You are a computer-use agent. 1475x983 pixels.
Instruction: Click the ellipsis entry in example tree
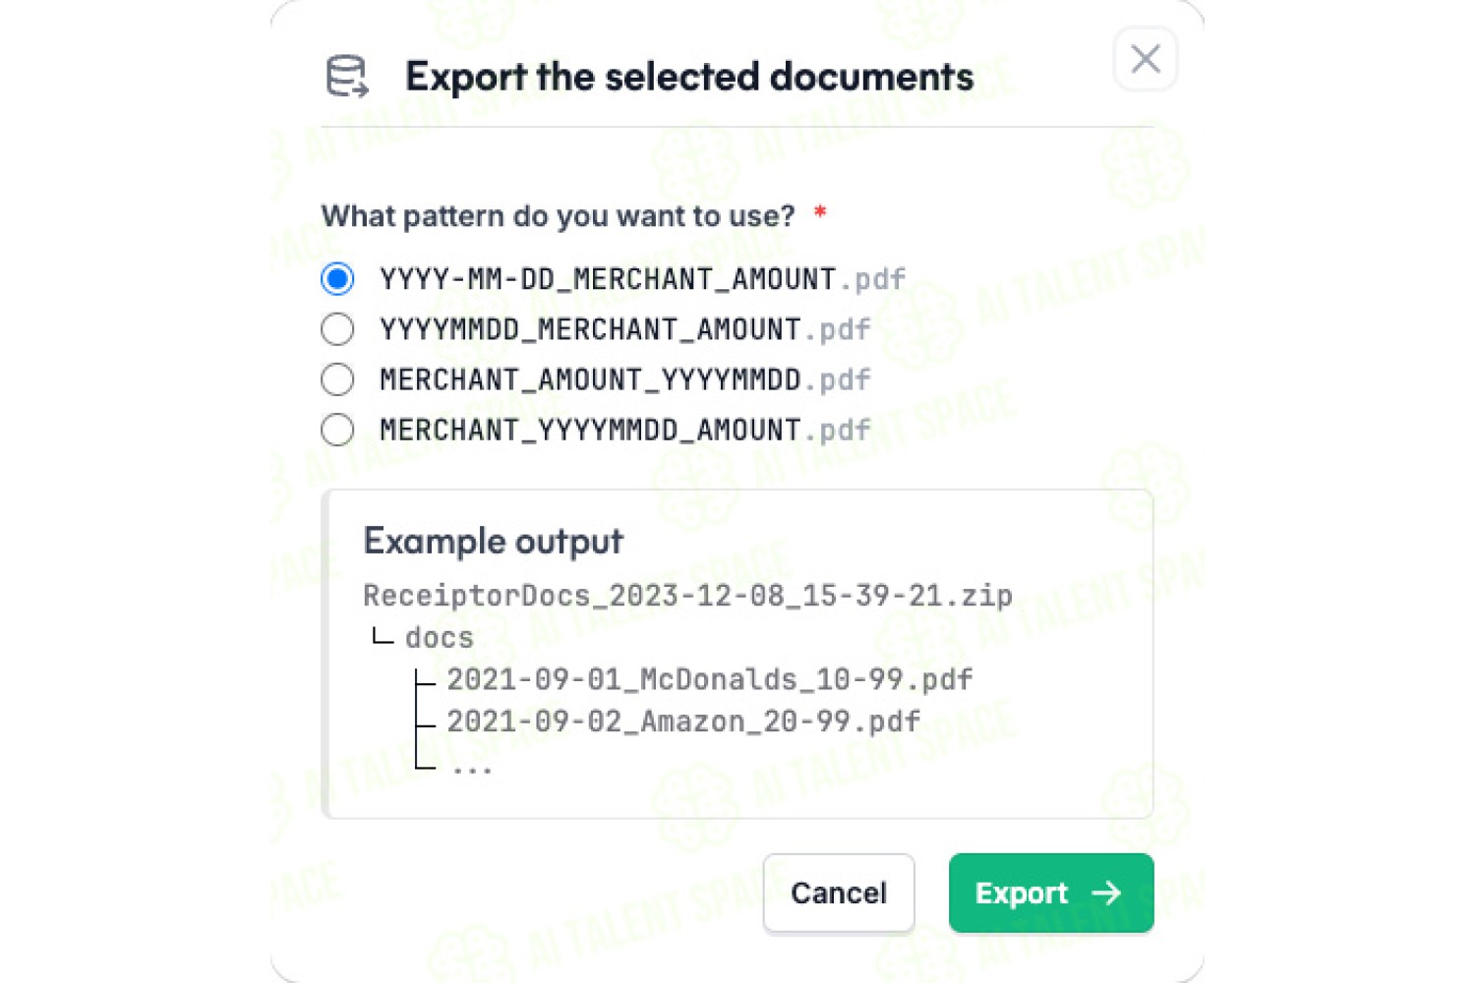pos(472,769)
